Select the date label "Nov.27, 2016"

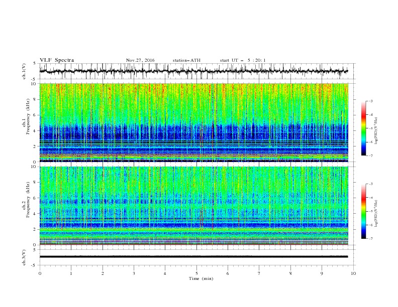[140, 60]
